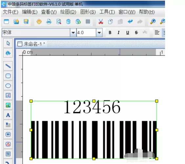The image size is (185, 164).
Task: Click the barcode's bottom-left yellow handle
Action: click(x=31, y=158)
